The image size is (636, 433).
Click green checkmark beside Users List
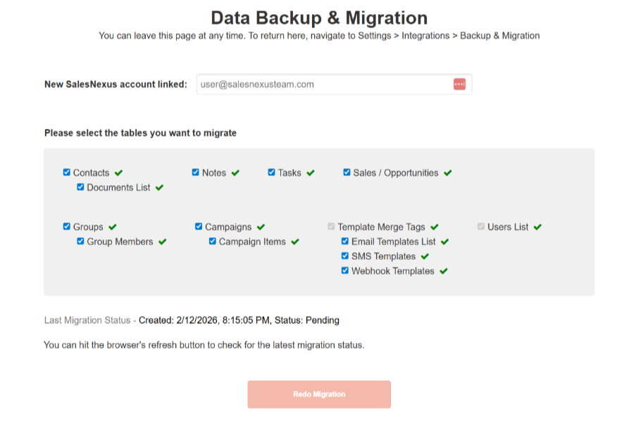click(538, 227)
